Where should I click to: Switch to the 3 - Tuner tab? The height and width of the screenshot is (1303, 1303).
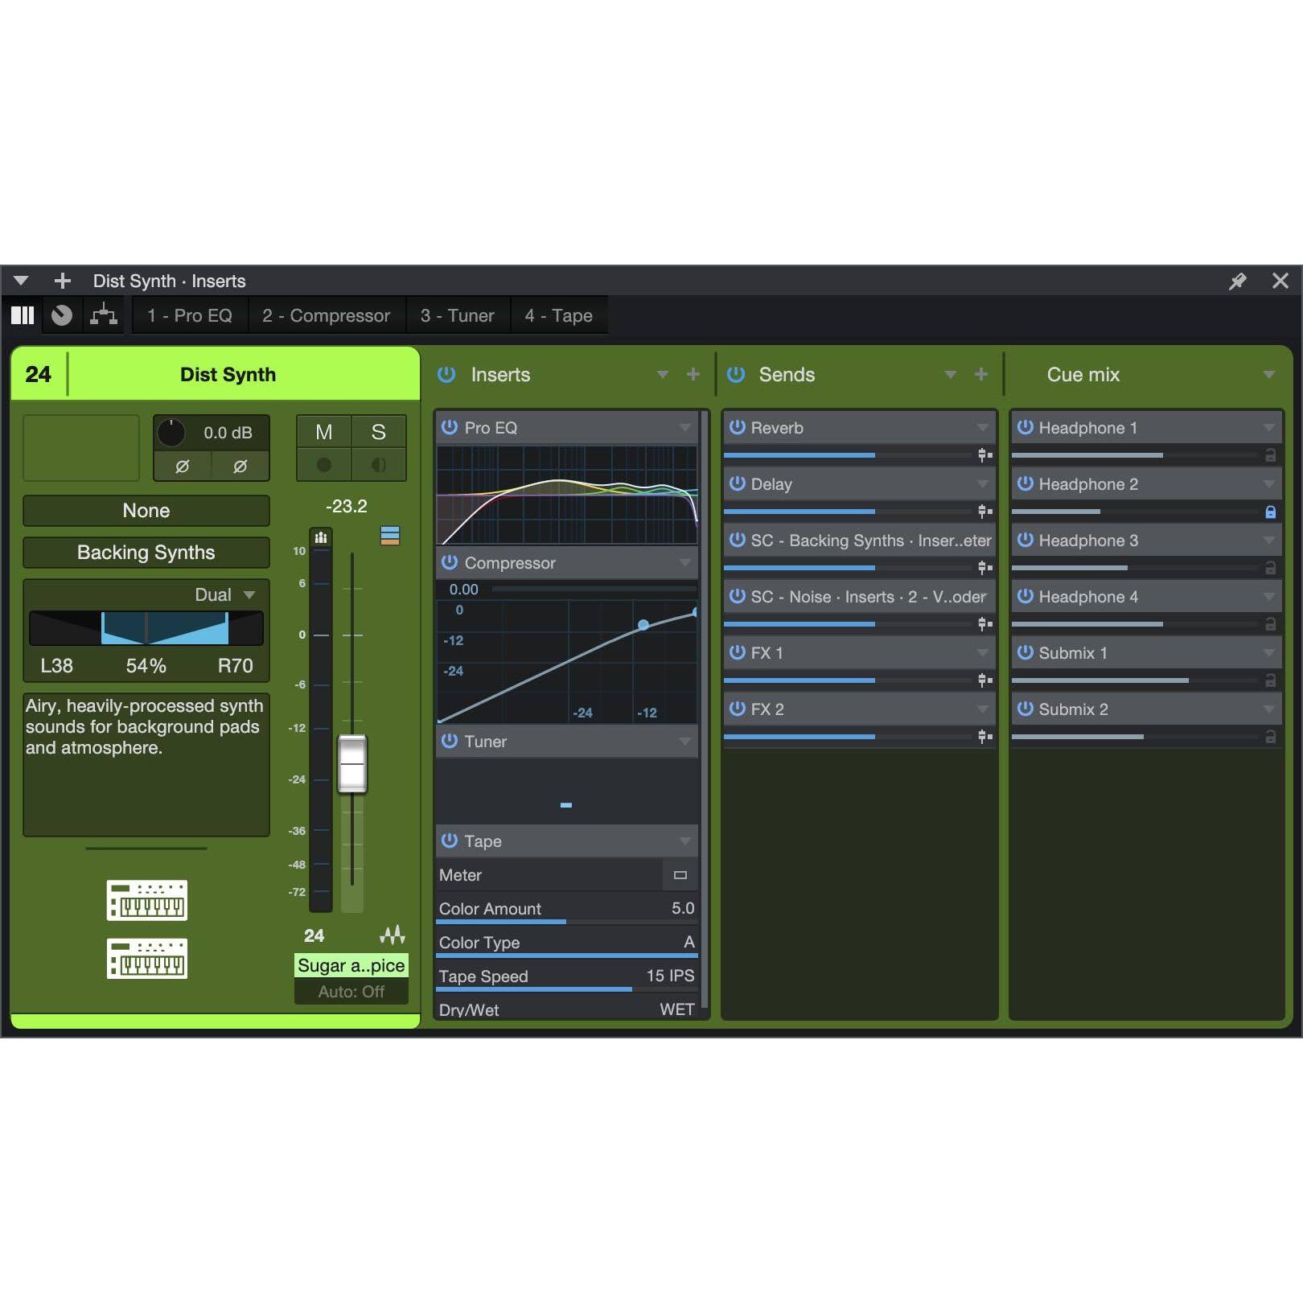pyautogui.click(x=457, y=315)
